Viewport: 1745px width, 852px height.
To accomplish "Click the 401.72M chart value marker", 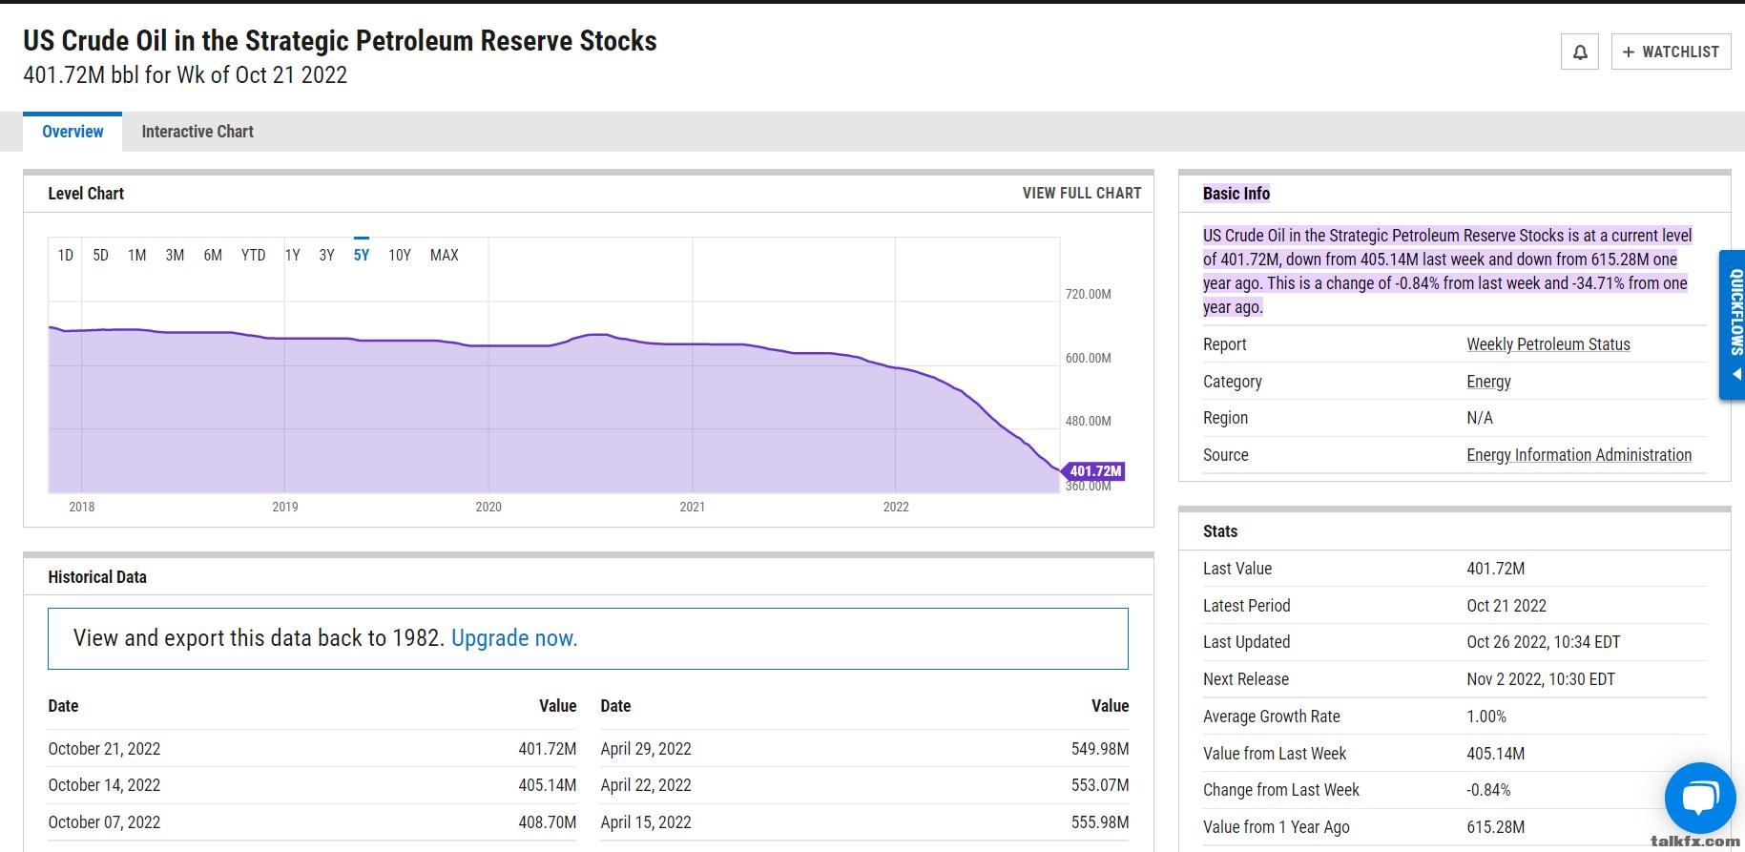I will click(1093, 470).
